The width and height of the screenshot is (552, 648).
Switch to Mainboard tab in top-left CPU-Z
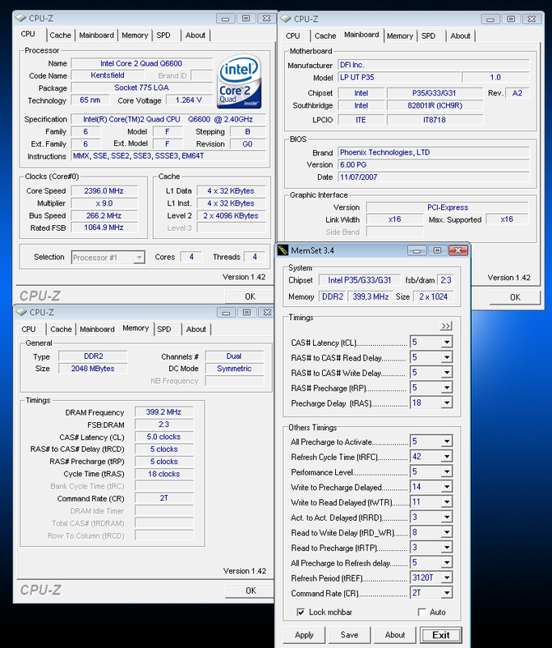[96, 36]
